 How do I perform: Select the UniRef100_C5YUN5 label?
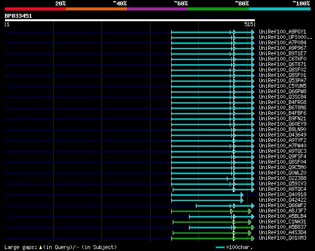pyautogui.click(x=283, y=86)
